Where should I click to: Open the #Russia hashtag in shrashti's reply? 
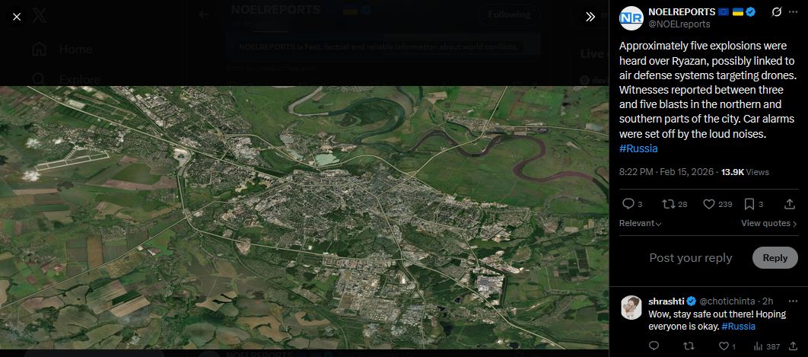pyautogui.click(x=738, y=327)
